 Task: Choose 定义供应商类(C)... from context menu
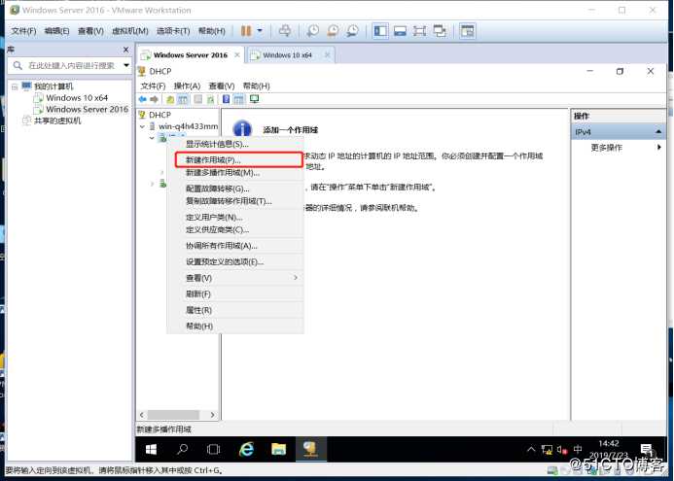point(235,229)
